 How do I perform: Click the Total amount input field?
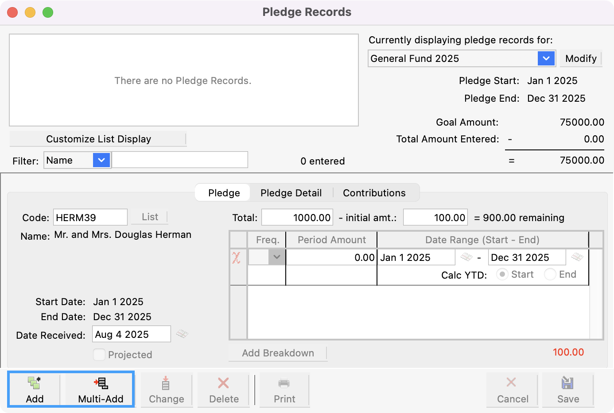[297, 217]
